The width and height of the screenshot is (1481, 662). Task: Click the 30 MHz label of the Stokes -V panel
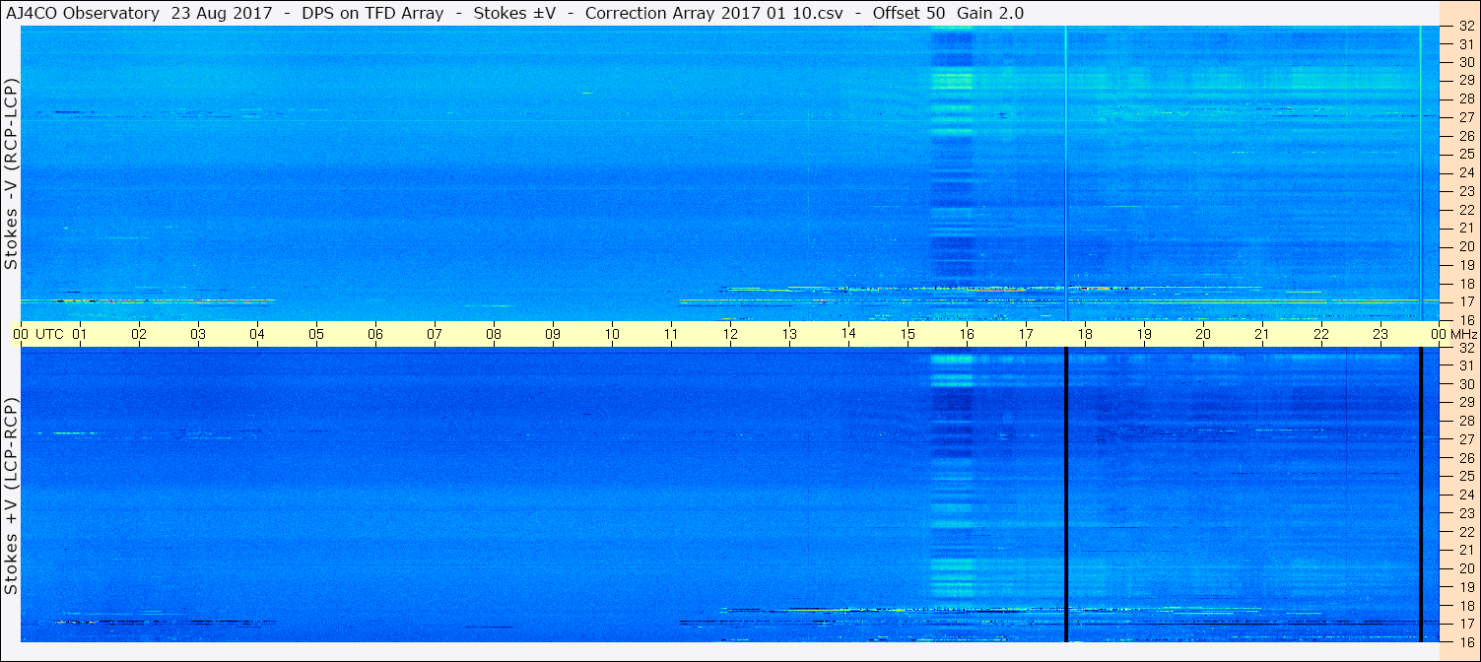[x=1465, y=62]
